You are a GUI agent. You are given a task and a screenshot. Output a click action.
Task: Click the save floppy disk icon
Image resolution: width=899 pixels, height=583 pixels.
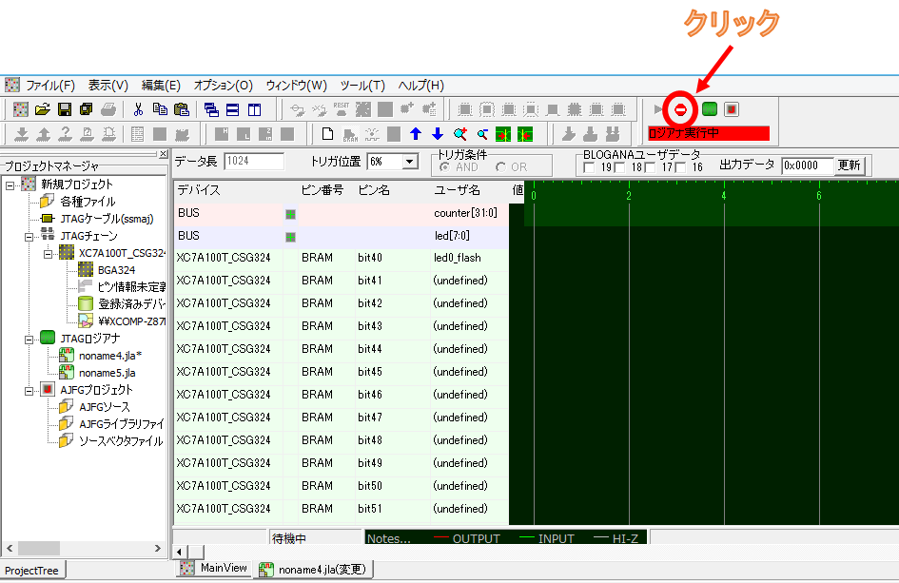(65, 109)
